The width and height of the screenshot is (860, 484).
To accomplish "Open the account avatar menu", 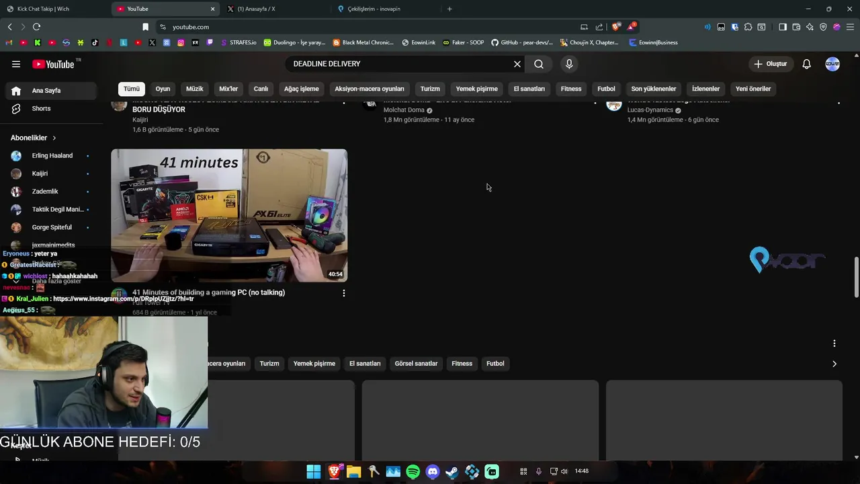I will [832, 64].
